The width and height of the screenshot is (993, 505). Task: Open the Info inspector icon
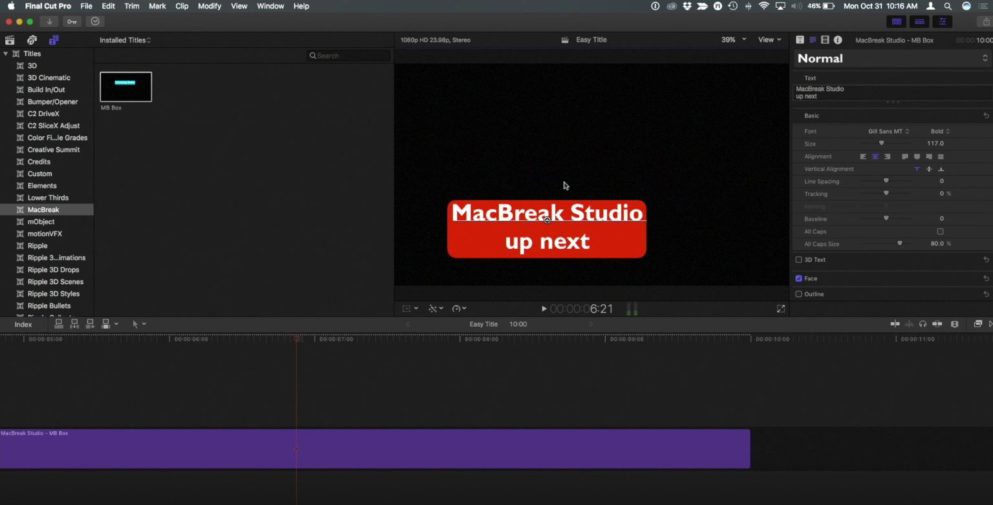838,40
